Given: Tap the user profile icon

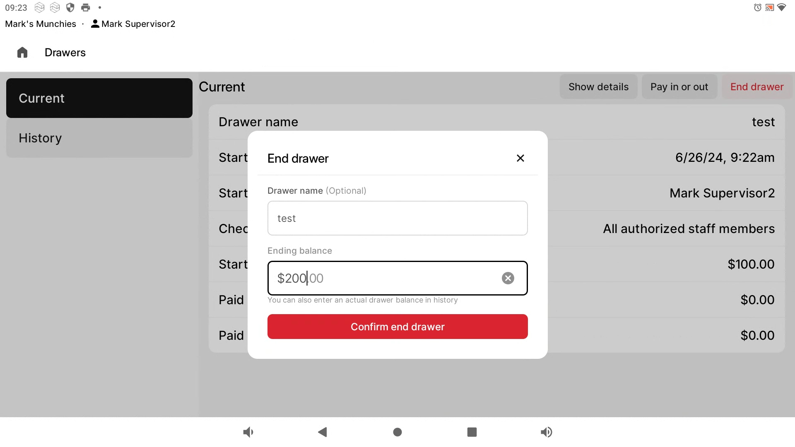Looking at the screenshot, I should coord(95,24).
